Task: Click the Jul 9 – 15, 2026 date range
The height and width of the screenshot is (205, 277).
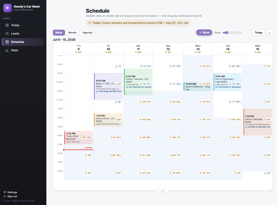Action: (x=64, y=40)
